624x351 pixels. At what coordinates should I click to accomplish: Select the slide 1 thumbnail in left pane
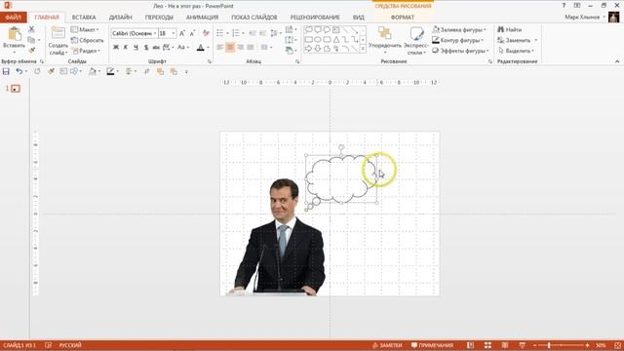(16, 89)
